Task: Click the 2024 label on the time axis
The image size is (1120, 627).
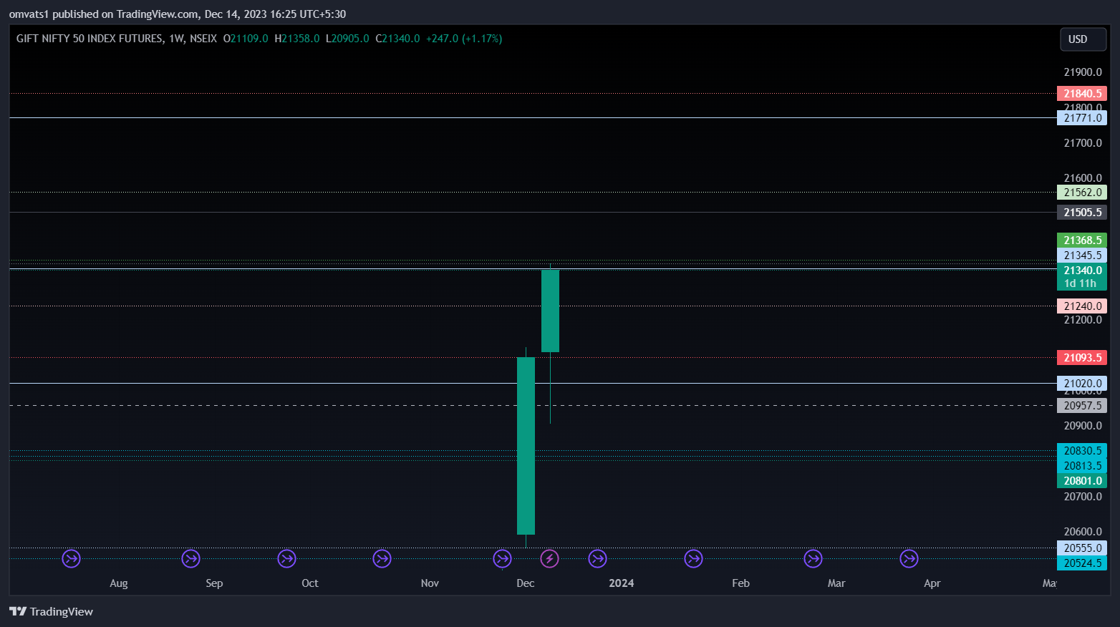Action: pos(622,583)
